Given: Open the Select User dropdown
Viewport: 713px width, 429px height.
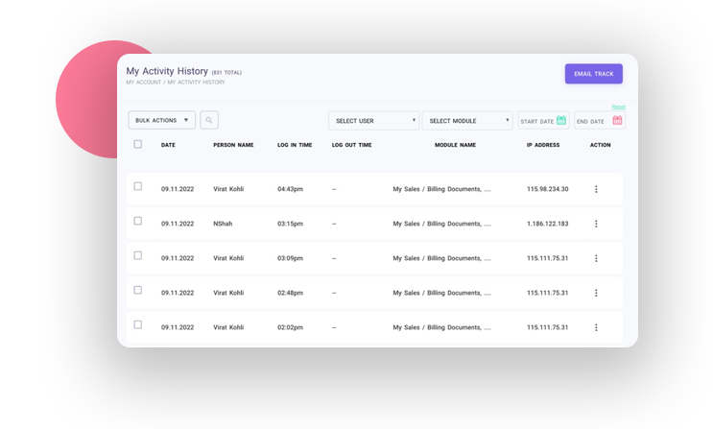Looking at the screenshot, I should pyautogui.click(x=373, y=121).
